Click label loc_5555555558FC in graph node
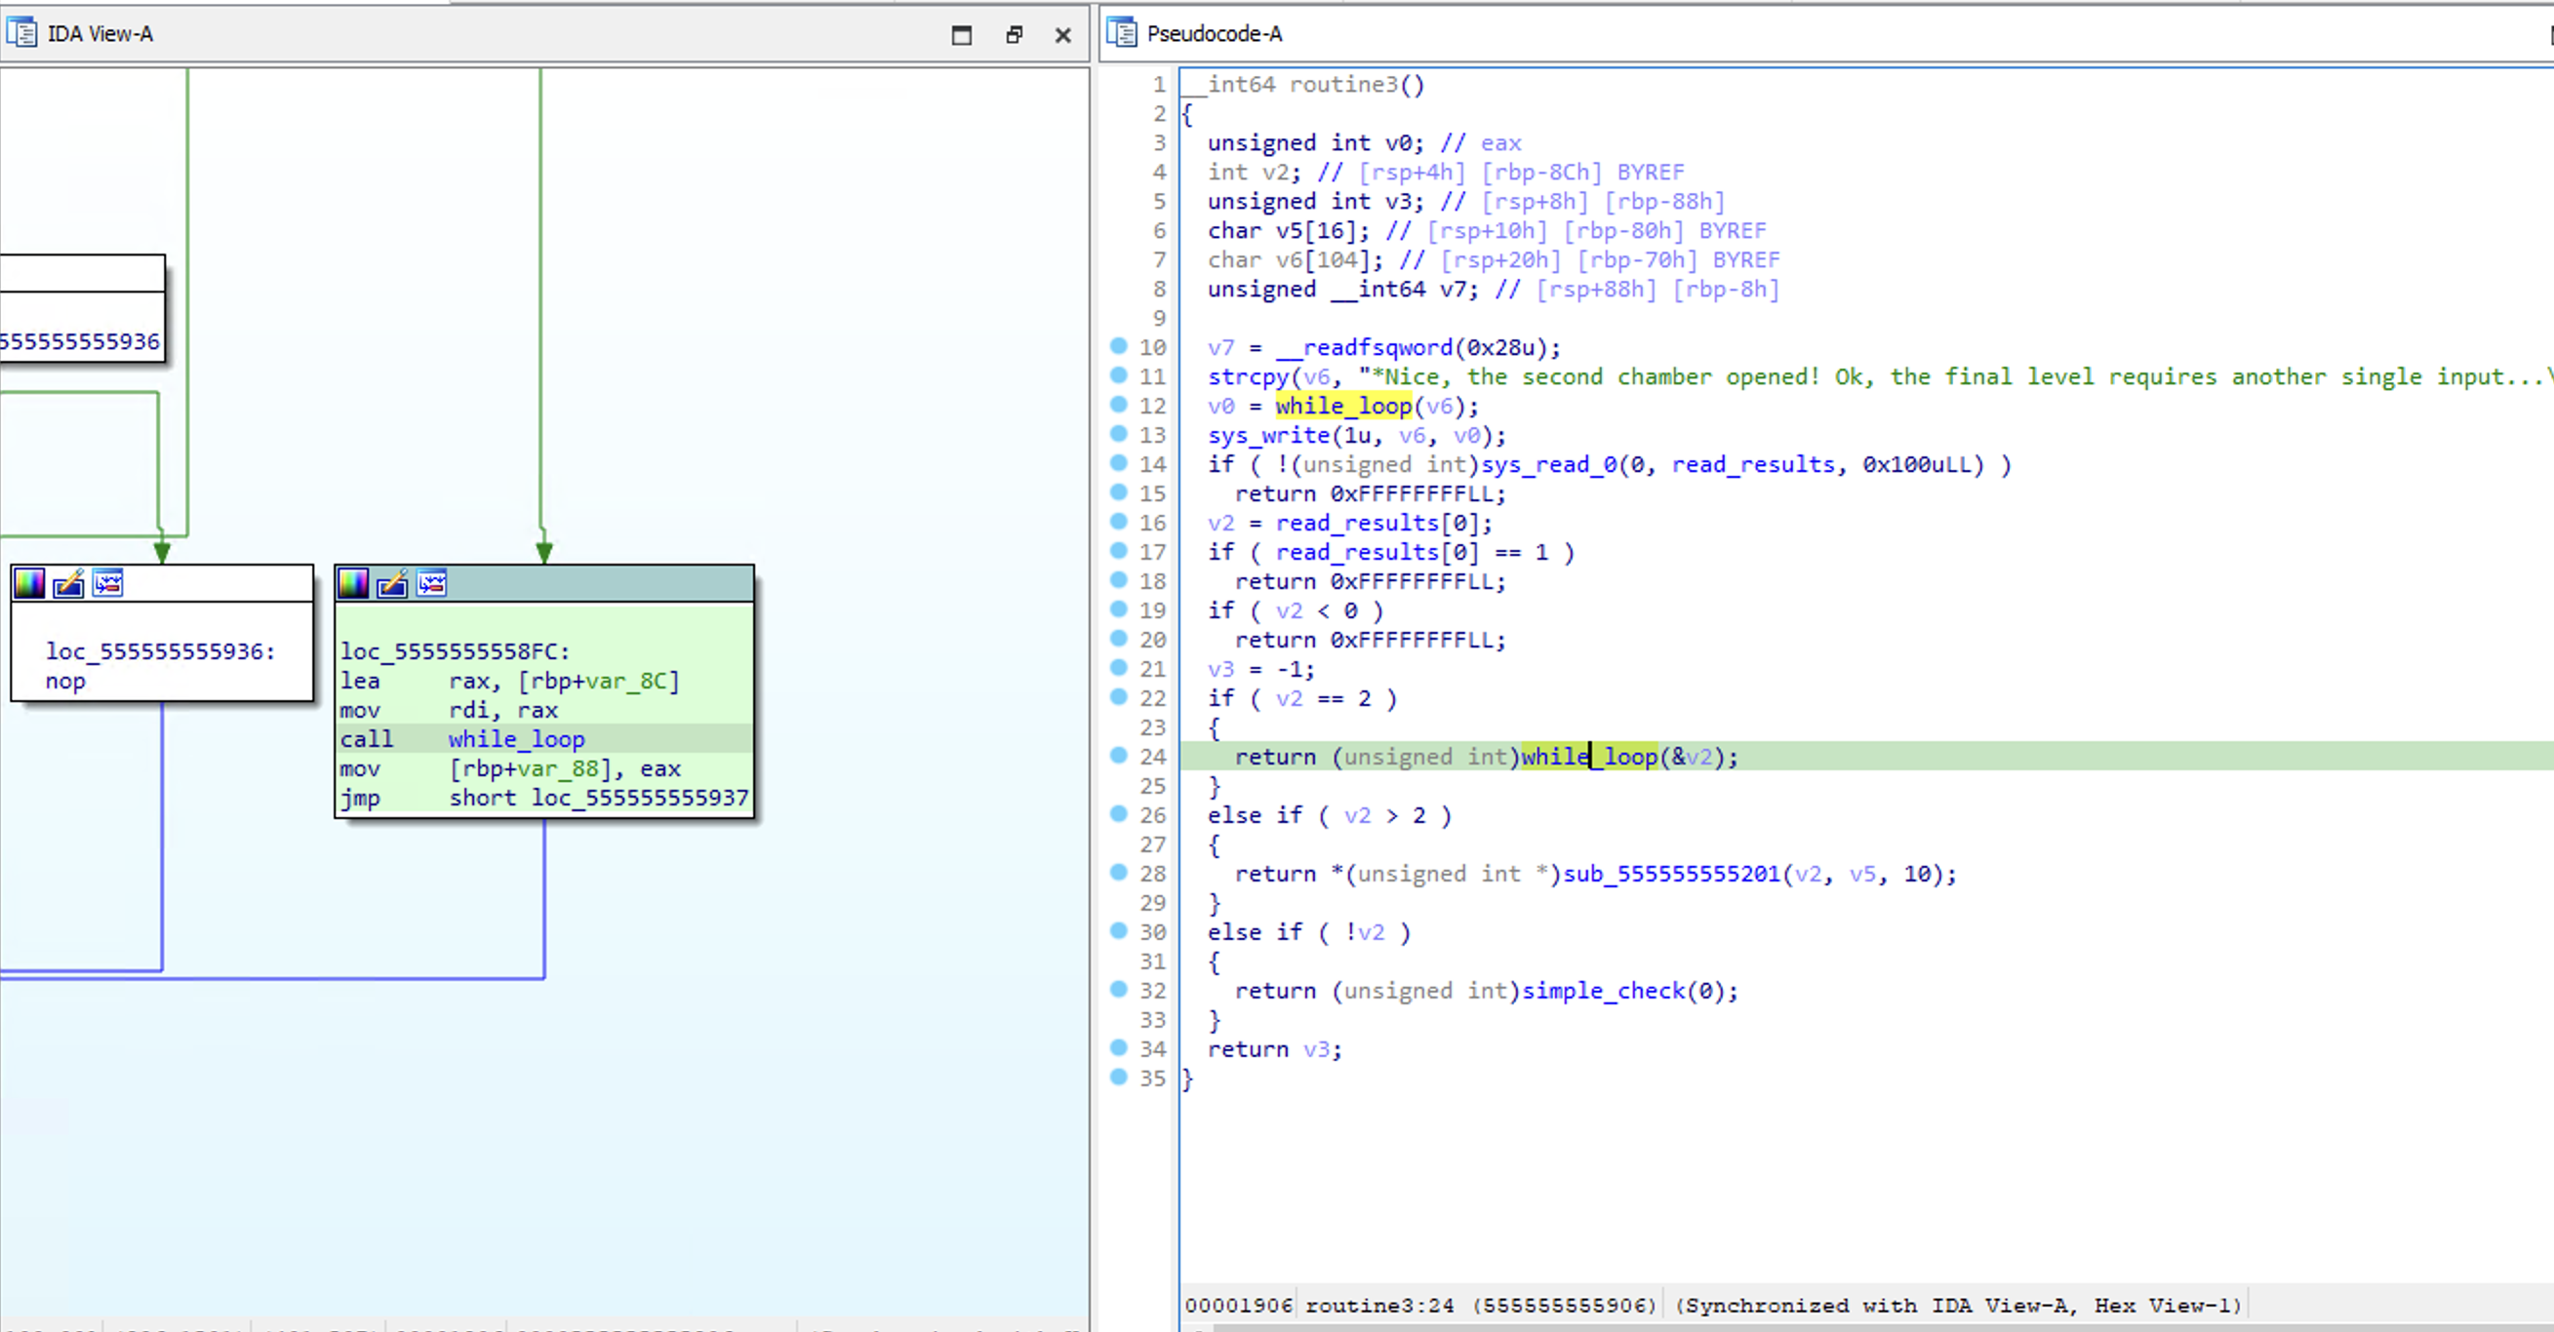Screen dimensions: 2554x1332 tap(455, 652)
